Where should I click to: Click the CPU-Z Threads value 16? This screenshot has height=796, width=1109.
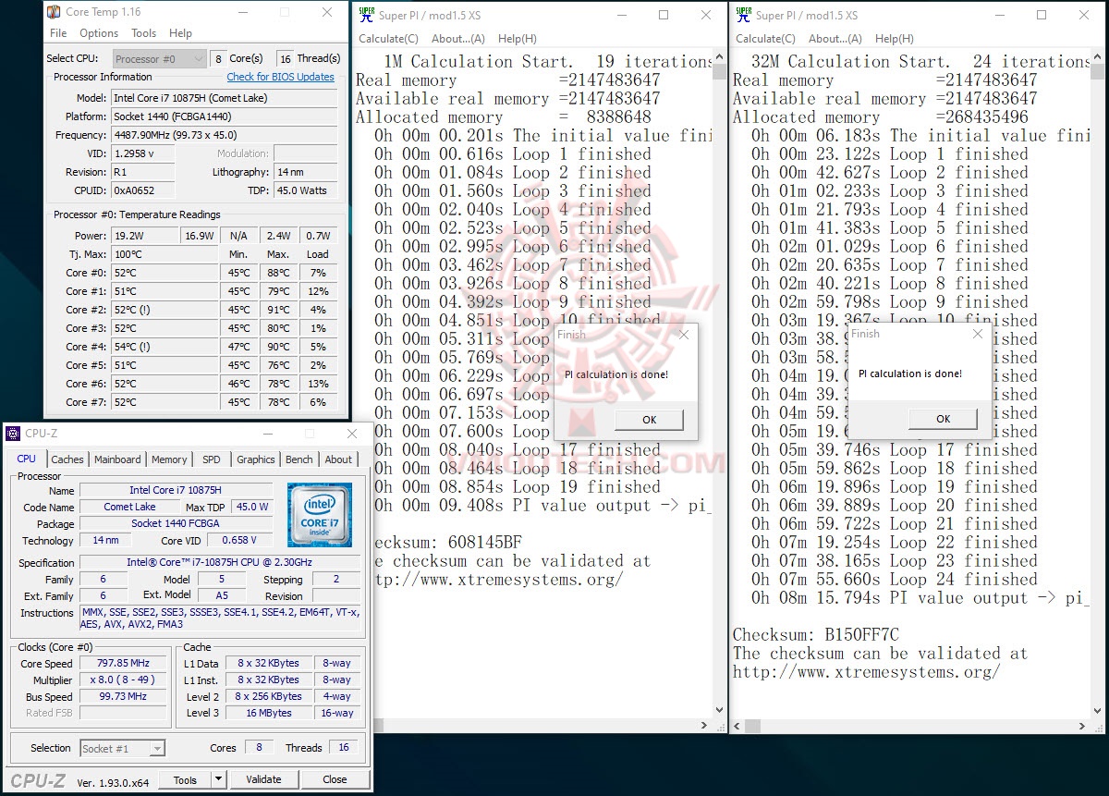(343, 748)
